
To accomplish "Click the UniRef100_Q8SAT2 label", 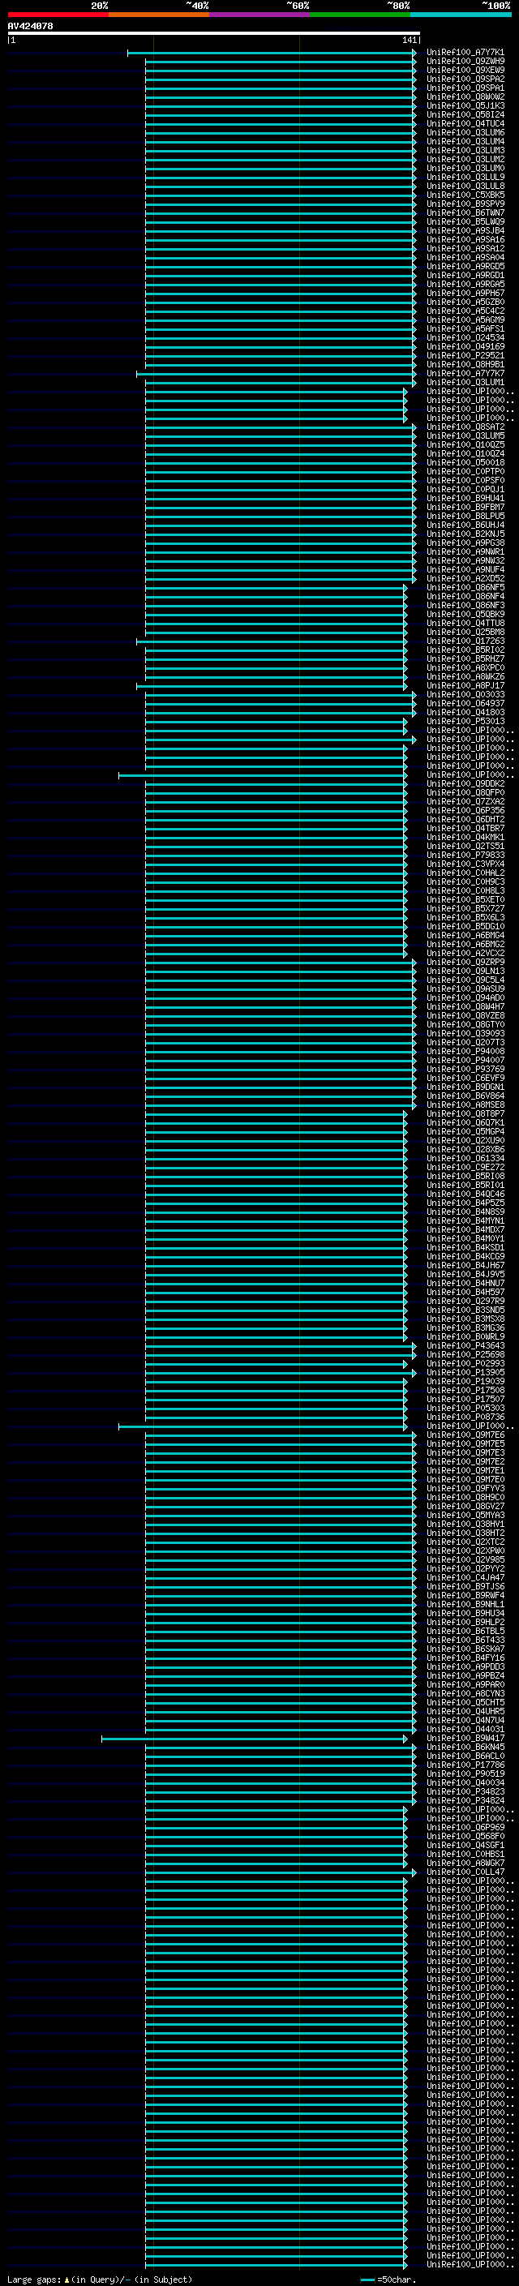I will coord(465,427).
